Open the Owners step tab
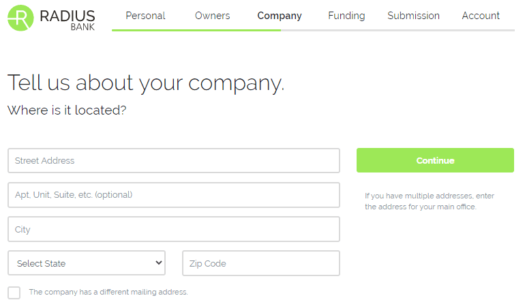This screenshot has width=525, height=300. 212,16
